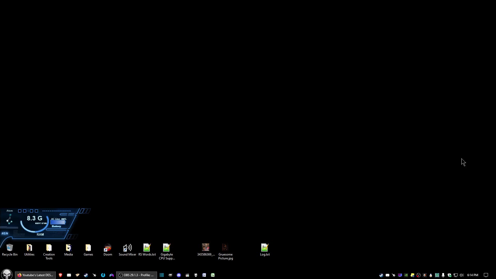The image size is (496, 279).
Task: Open the Sound Mixer shortcut
Action: (x=127, y=248)
